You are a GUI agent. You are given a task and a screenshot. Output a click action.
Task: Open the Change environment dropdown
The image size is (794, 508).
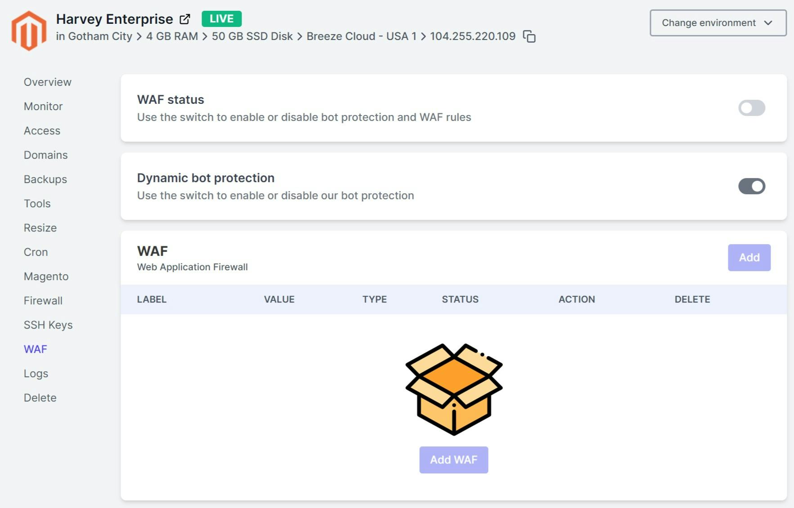718,23
